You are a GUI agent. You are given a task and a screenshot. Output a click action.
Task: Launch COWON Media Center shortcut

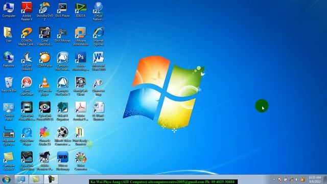point(27,36)
